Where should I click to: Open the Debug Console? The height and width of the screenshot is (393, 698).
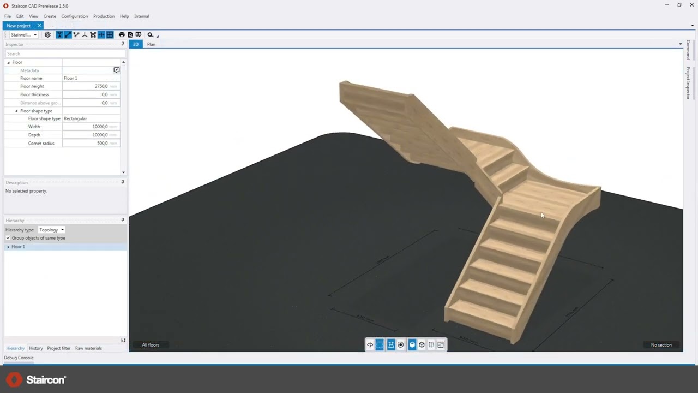pyautogui.click(x=19, y=358)
